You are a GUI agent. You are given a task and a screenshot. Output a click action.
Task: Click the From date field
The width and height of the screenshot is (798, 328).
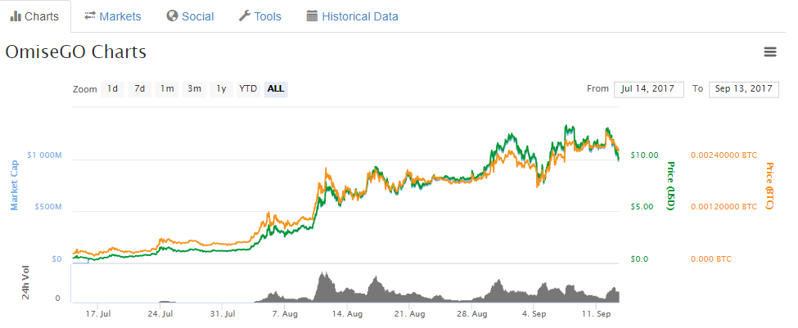(648, 88)
